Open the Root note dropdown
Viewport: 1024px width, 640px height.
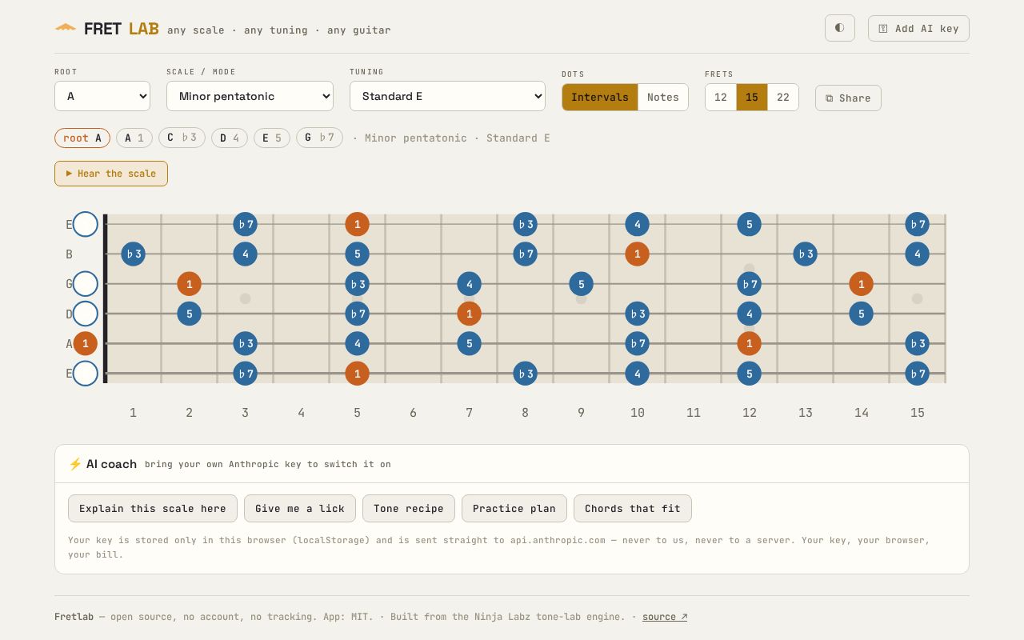tap(102, 96)
